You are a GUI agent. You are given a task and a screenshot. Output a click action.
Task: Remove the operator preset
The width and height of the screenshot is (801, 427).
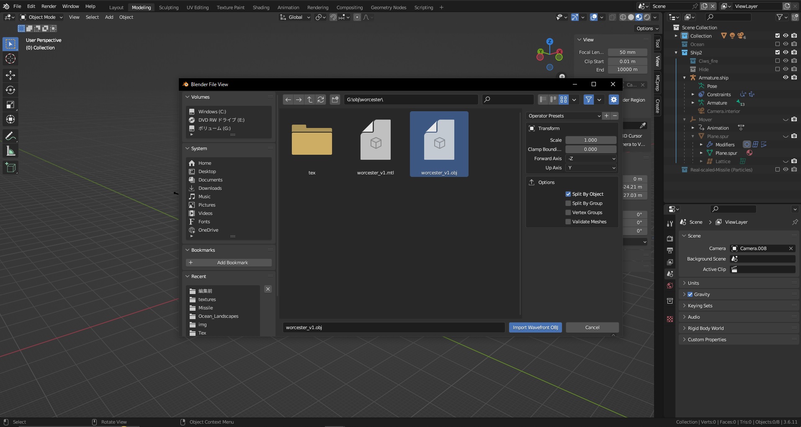point(615,116)
